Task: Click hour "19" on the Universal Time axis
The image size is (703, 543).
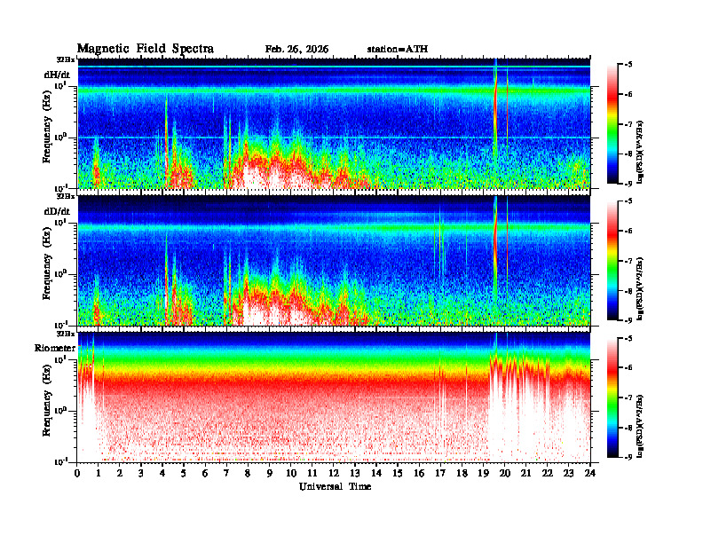Action: 483,474
